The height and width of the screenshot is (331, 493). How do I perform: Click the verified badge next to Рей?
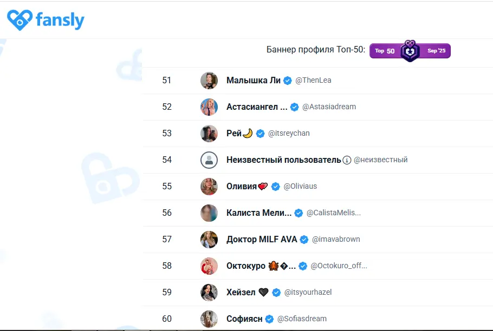pos(261,133)
